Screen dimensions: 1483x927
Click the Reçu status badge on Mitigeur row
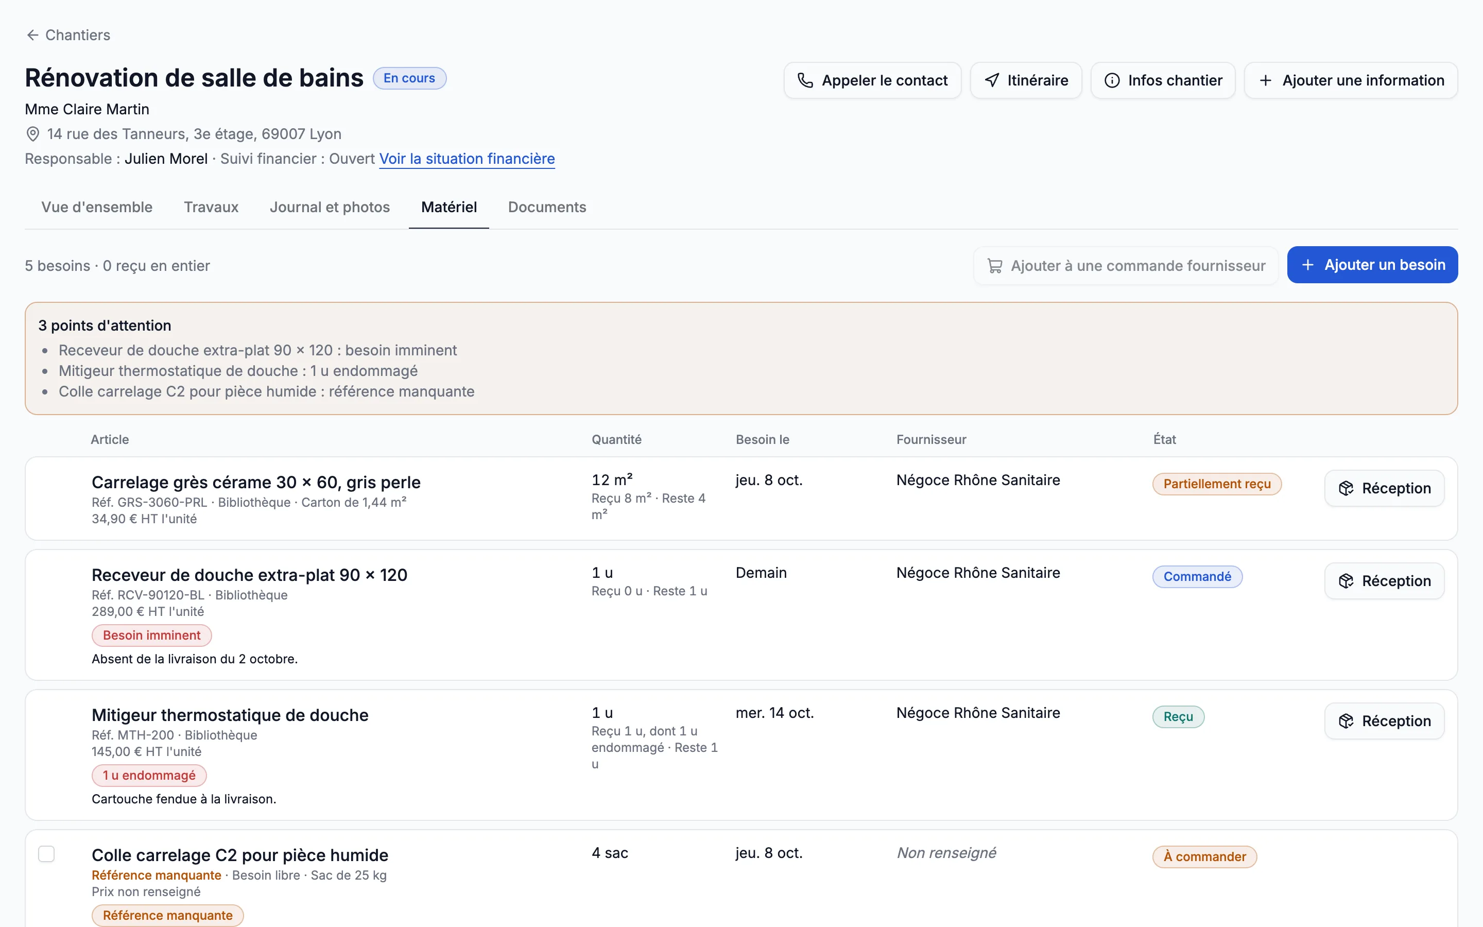1179,717
